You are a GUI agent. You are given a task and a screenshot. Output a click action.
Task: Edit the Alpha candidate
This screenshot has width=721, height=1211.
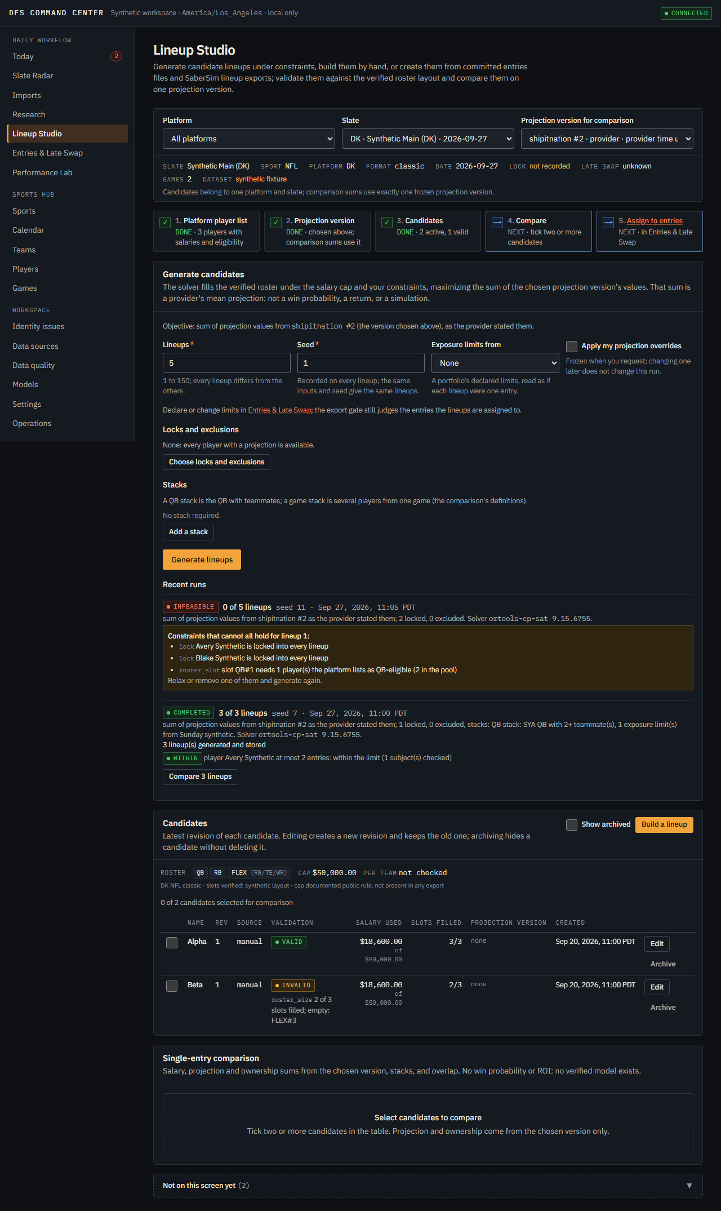coord(657,944)
